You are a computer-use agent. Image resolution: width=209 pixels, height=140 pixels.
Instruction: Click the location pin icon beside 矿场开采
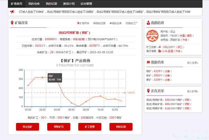pos(12,23)
